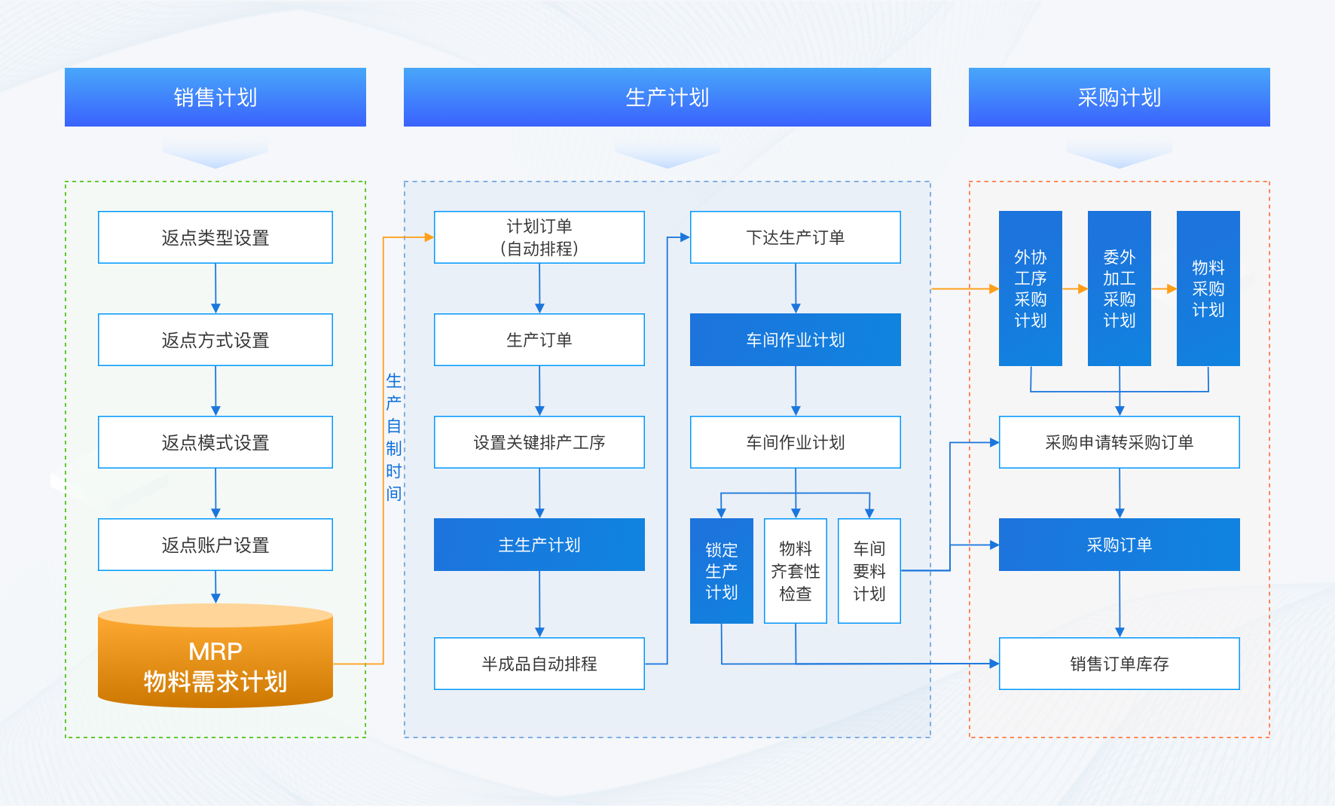
Task: Click the 委外加工采购计划 vertical block
Action: click(x=1120, y=289)
